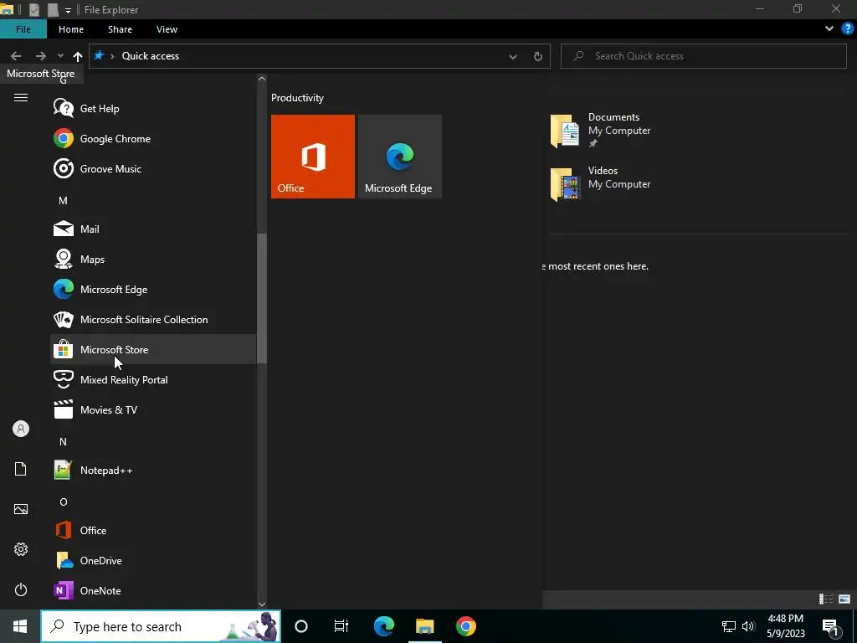The height and width of the screenshot is (643, 857).
Task: Switch to large icons view
Action: (844, 599)
